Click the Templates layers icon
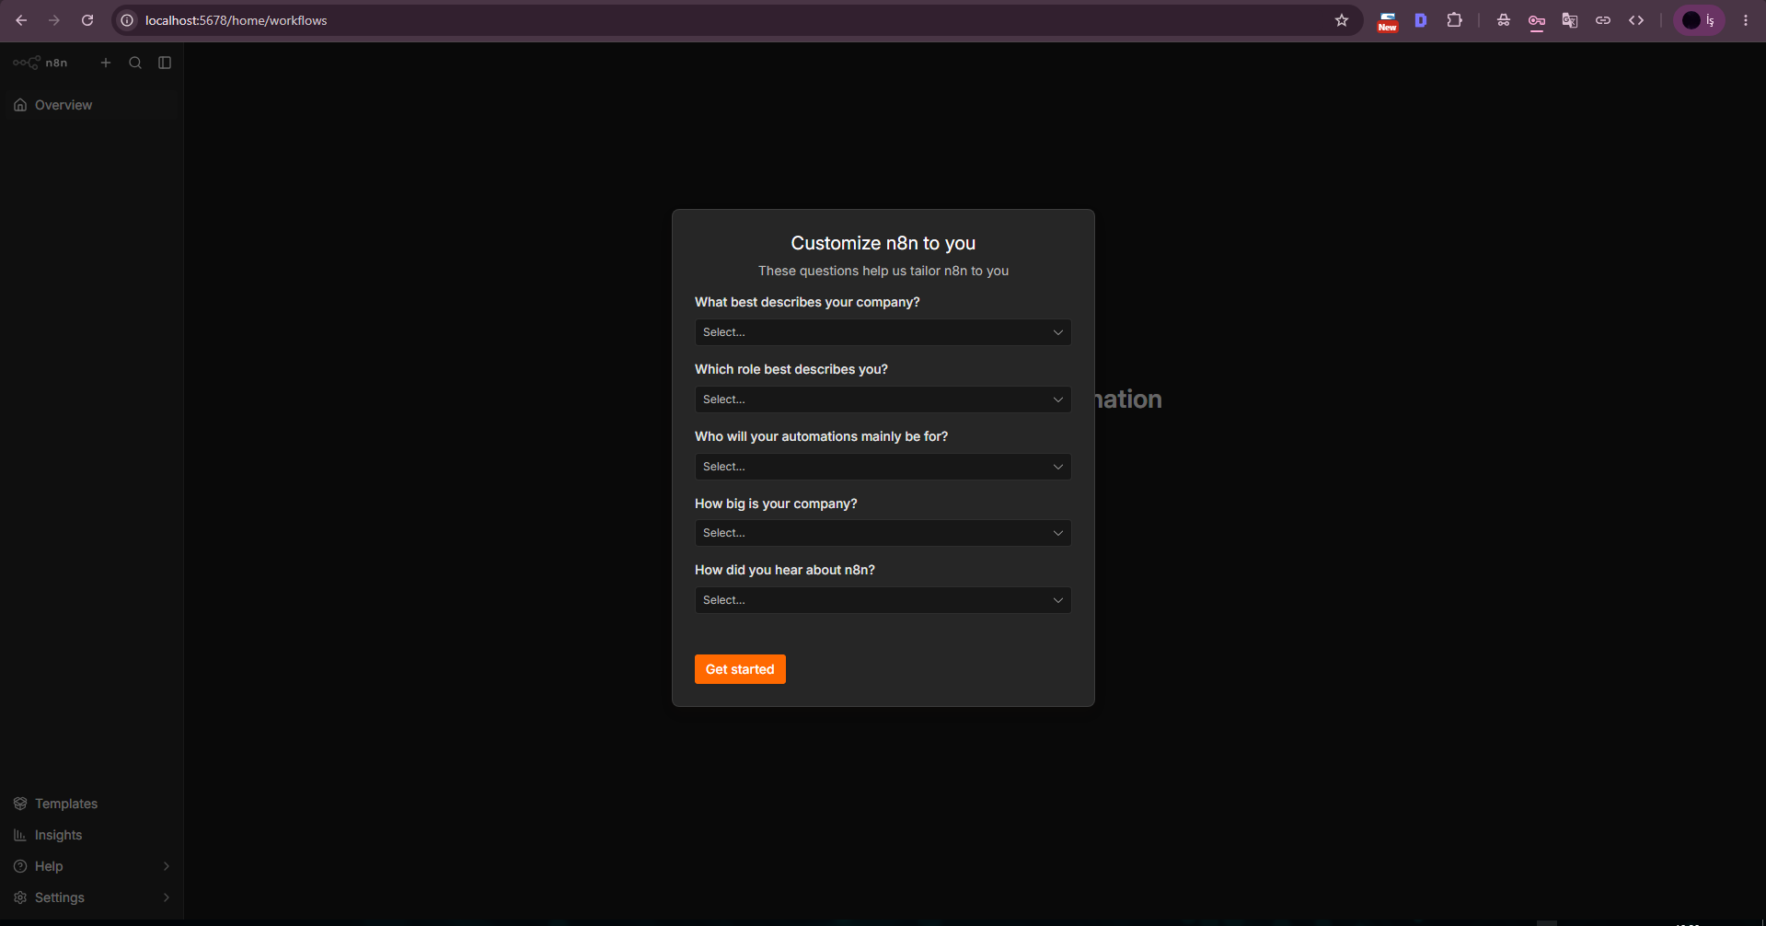Screen dimensions: 1766x926 click(20, 804)
